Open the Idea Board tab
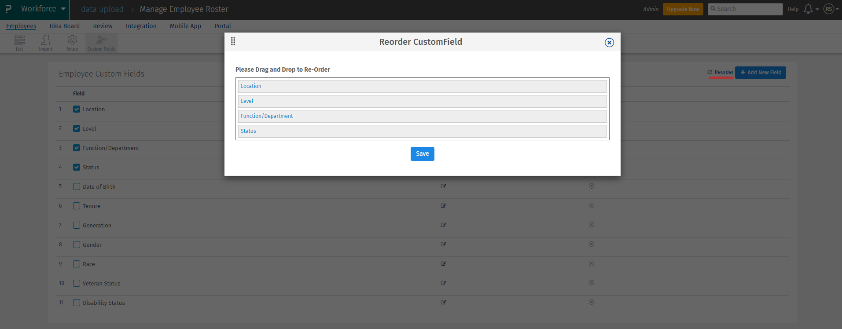 pyautogui.click(x=65, y=26)
